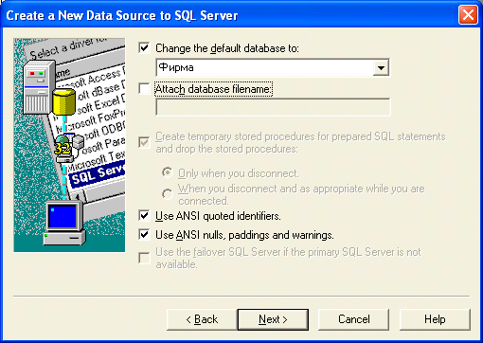Proceed with the Next button

(273, 319)
